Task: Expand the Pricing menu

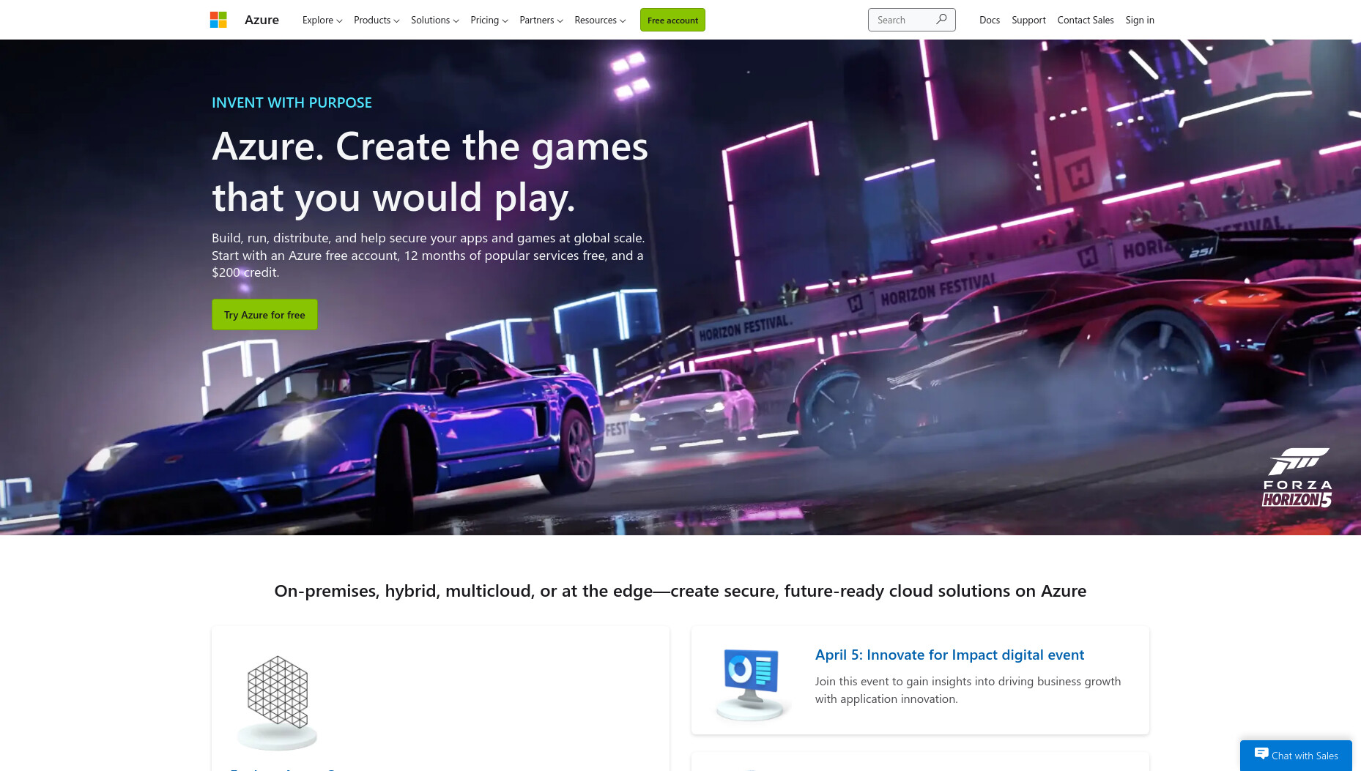Action: pos(489,20)
